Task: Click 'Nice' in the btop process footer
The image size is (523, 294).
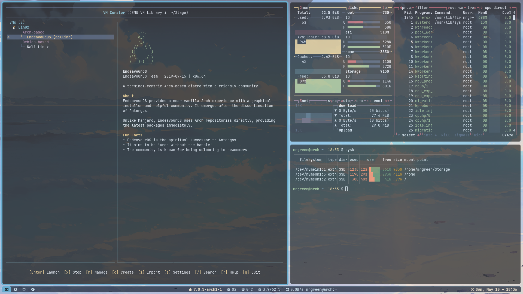Action: pyautogui.click(x=478, y=135)
